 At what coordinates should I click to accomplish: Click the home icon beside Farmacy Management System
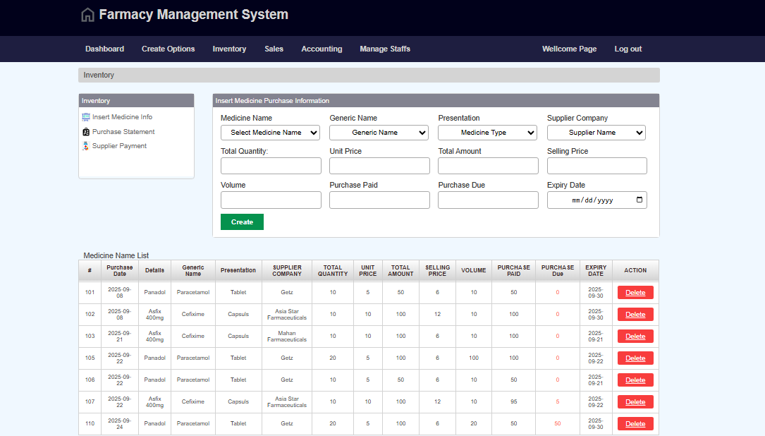pyautogui.click(x=87, y=15)
